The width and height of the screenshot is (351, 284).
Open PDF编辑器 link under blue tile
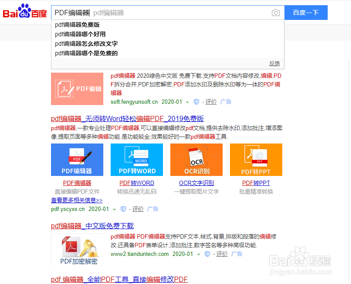point(77,183)
